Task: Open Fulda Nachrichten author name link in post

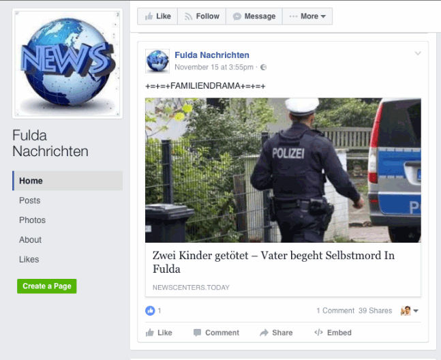Action: 212,55
